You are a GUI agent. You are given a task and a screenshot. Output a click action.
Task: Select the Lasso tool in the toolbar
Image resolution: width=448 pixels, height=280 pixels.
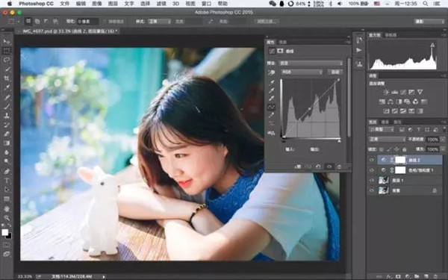coord(7,60)
